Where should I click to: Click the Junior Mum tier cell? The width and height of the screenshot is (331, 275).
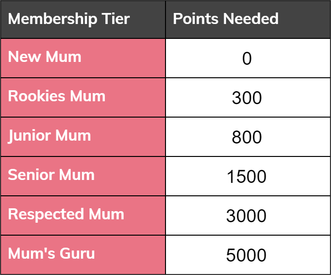click(83, 137)
